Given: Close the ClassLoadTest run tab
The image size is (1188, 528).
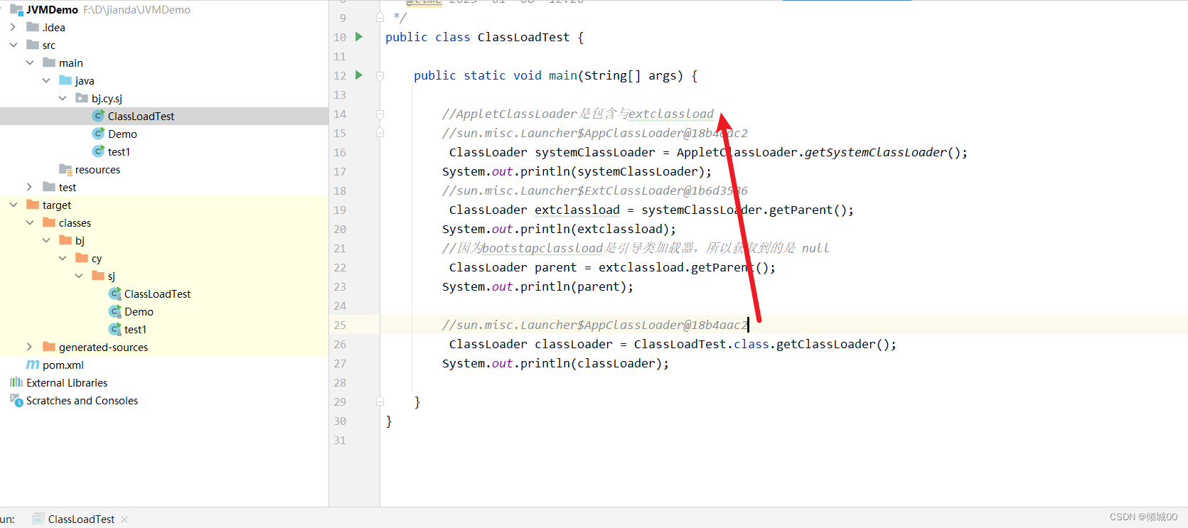Looking at the screenshot, I should 124,519.
